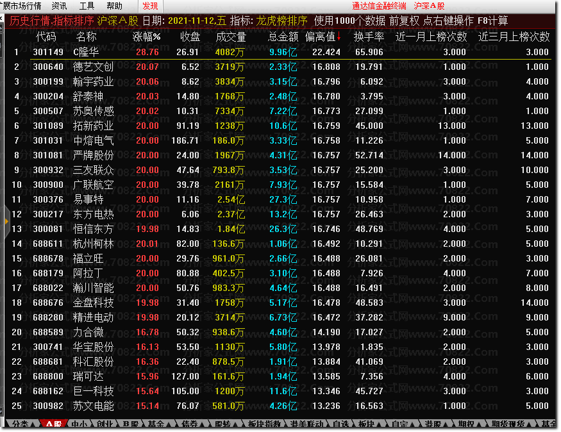Sort by the 名称 column header
This screenshot has height=432, width=561.
[x=86, y=37]
